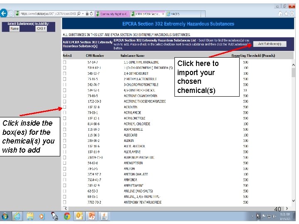Click the browser back arrow button
The width and height of the screenshot is (299, 224).
click(4, 14)
